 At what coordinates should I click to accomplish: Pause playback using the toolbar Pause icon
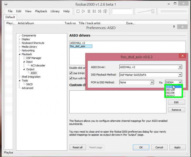pyautogui.click(x=89, y=11)
